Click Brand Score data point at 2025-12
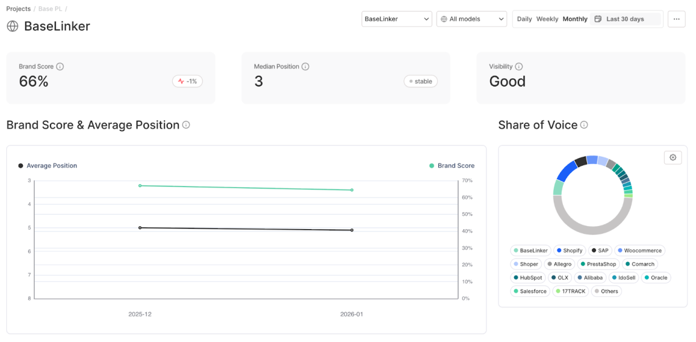Image resolution: width=696 pixels, height=342 pixels. tap(140, 185)
